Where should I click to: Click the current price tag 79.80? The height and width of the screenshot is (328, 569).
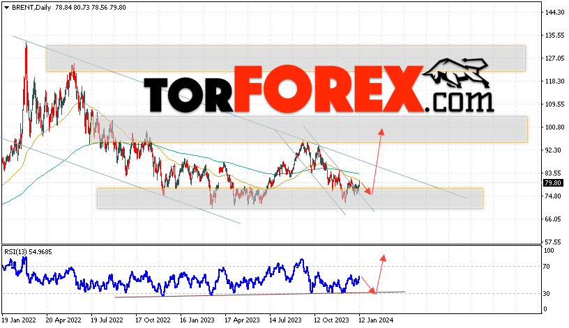point(553,183)
